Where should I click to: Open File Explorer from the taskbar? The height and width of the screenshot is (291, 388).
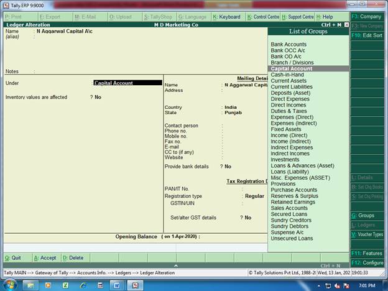pyautogui.click(x=30, y=285)
